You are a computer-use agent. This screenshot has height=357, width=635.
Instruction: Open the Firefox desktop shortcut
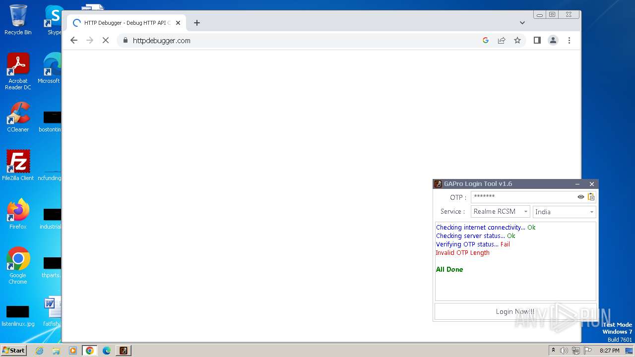pyautogui.click(x=18, y=214)
